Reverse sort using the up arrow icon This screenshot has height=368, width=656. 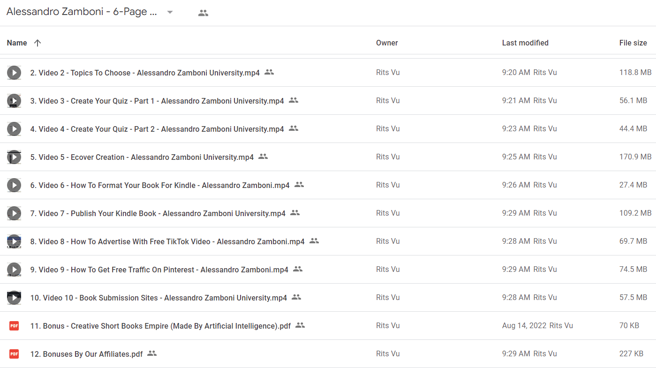click(38, 43)
